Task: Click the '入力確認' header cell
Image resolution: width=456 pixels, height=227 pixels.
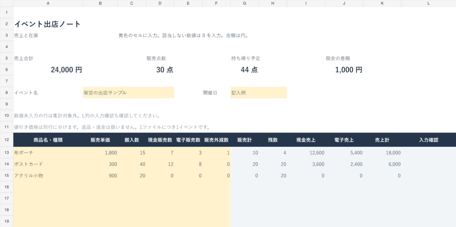Action: [x=429, y=140]
